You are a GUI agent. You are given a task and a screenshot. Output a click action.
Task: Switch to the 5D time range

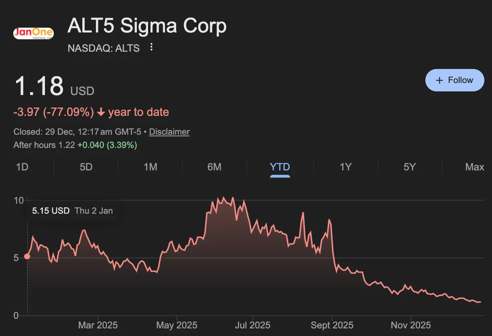pyautogui.click(x=86, y=167)
